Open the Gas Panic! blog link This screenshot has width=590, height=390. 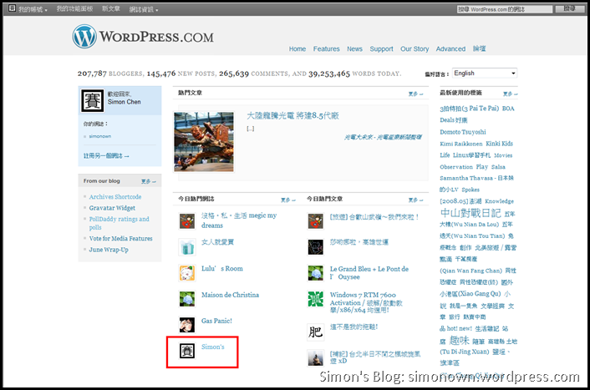(216, 321)
